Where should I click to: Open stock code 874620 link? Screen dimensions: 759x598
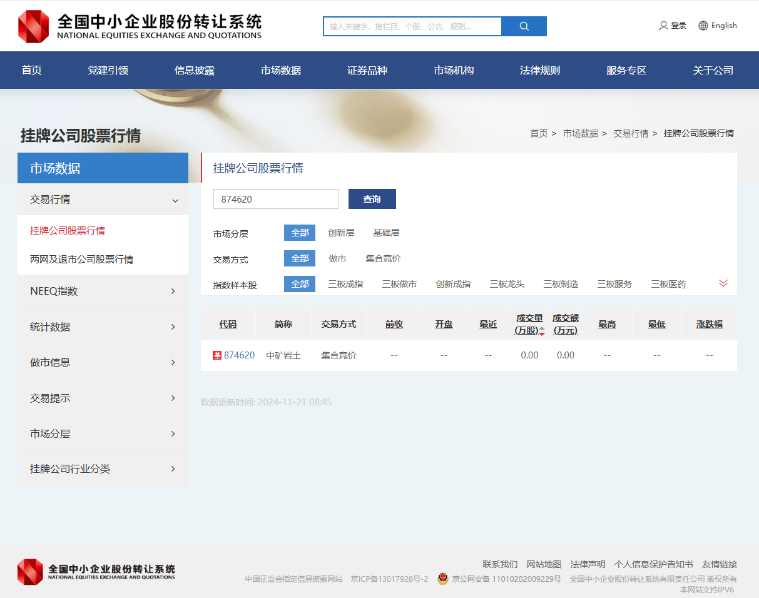coord(239,355)
